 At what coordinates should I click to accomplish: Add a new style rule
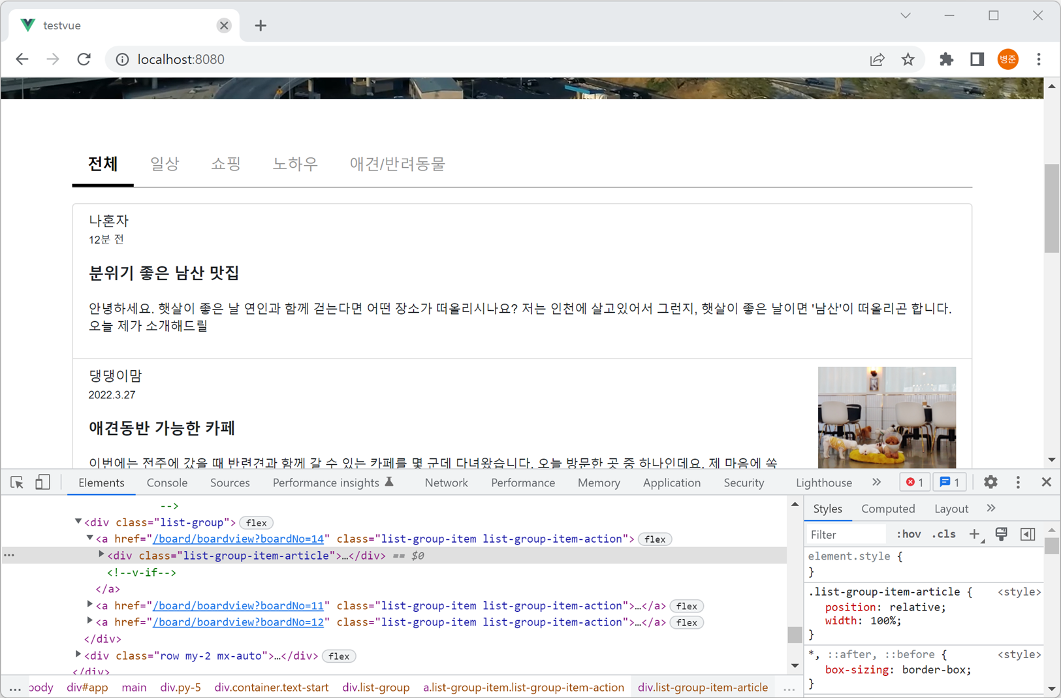pos(975,534)
